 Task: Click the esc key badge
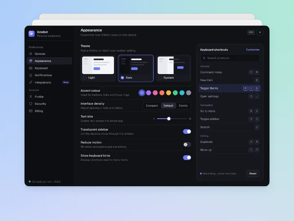point(251,32)
